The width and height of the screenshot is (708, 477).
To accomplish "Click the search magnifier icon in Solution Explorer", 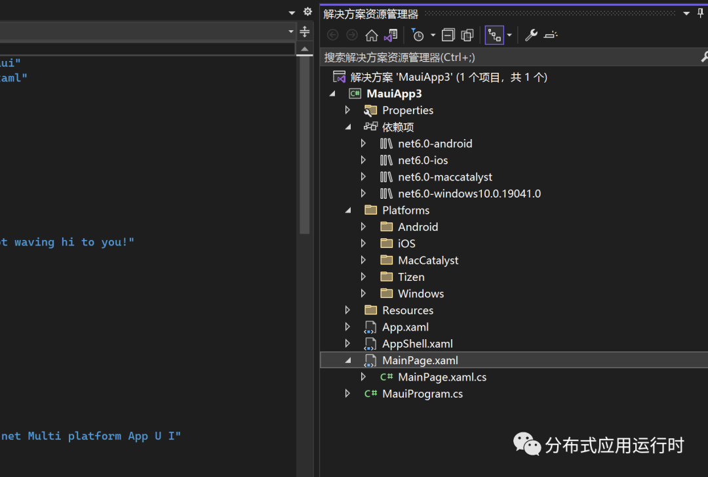I will 704,57.
